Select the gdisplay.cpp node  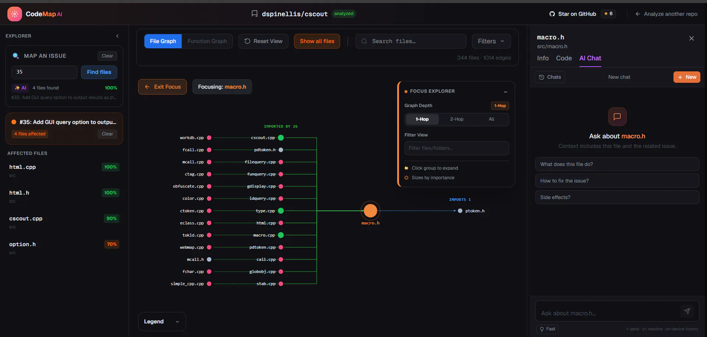(281, 186)
